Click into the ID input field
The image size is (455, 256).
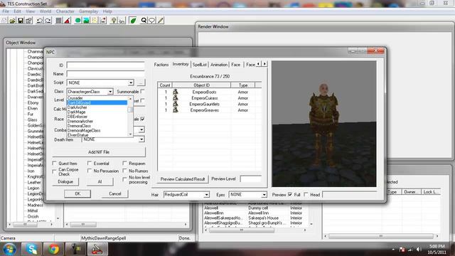106,65
